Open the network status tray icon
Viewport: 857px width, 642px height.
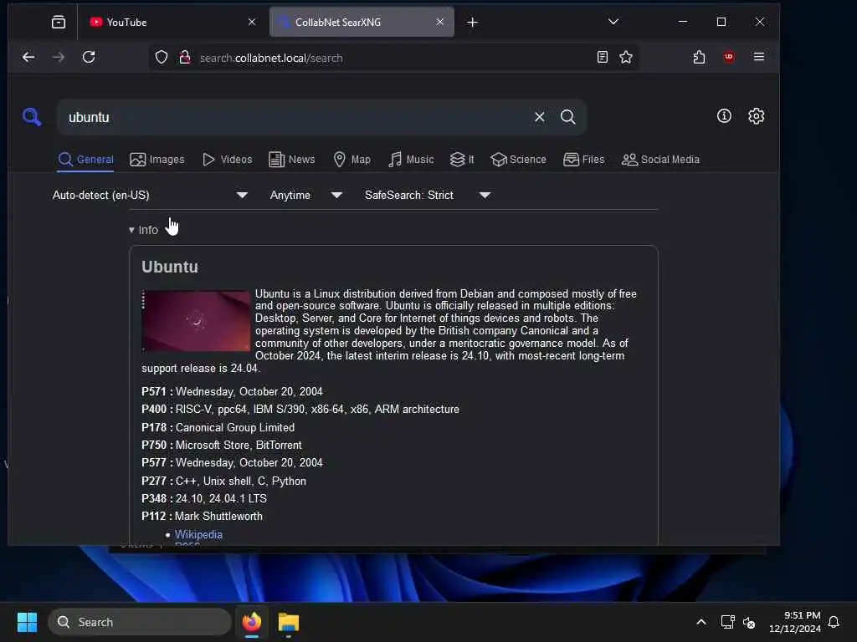click(727, 622)
